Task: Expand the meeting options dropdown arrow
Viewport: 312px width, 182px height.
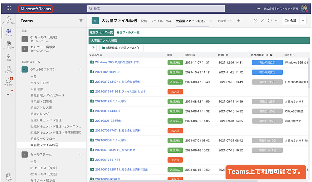Action: point(303,21)
